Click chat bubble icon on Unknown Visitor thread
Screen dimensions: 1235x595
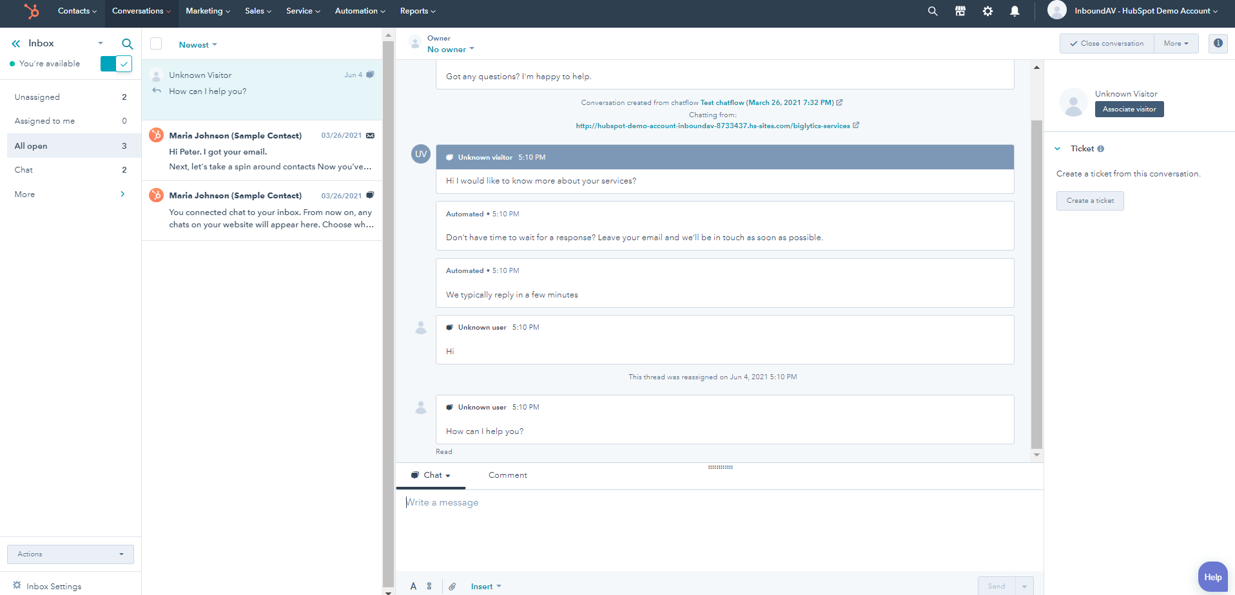pos(370,75)
